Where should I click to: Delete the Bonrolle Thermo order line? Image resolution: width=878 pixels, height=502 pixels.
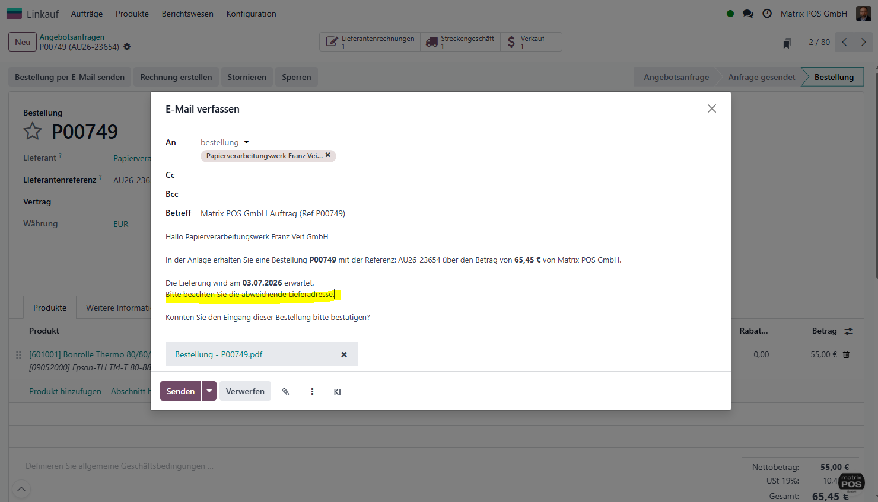click(847, 354)
